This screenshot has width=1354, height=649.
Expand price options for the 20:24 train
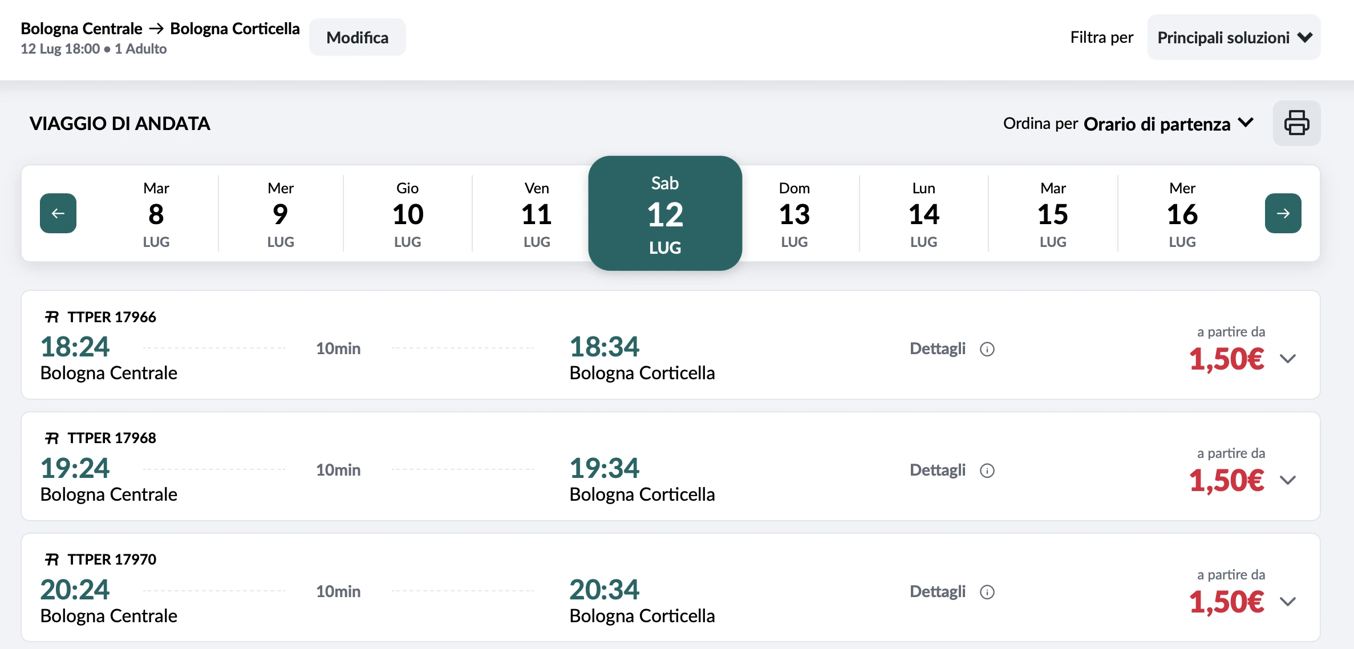coord(1288,602)
